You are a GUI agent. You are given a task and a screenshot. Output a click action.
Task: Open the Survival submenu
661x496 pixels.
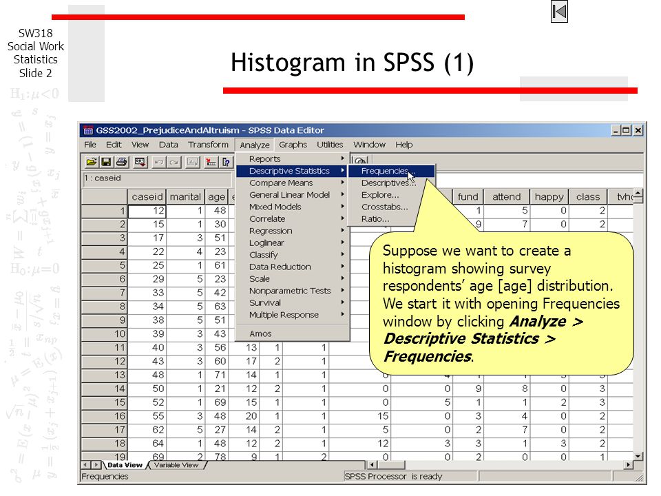293,302
